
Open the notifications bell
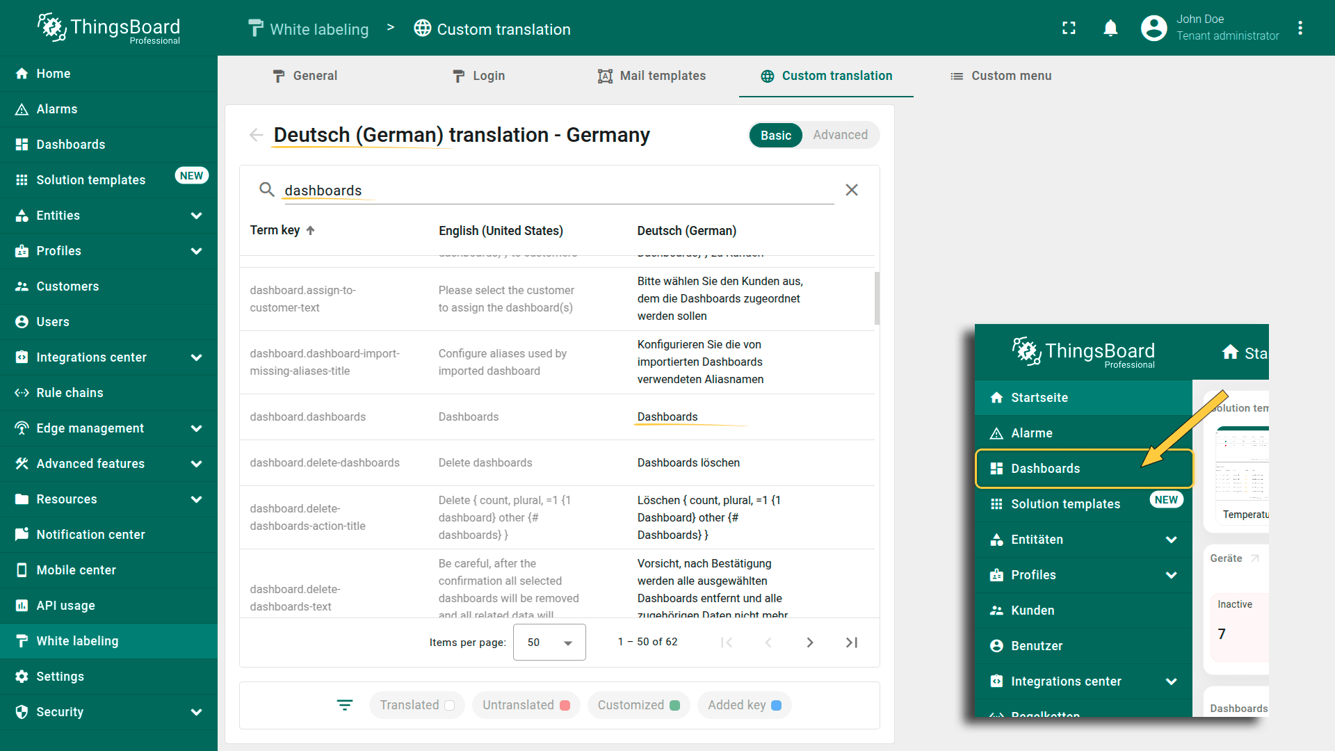click(x=1110, y=28)
